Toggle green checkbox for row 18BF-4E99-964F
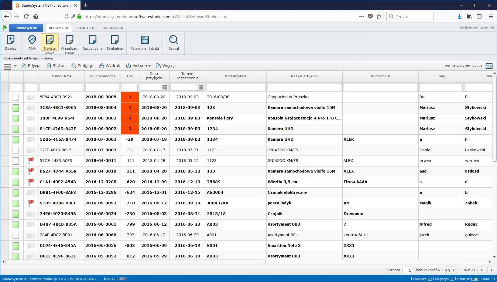The image size is (497, 282). point(16,118)
